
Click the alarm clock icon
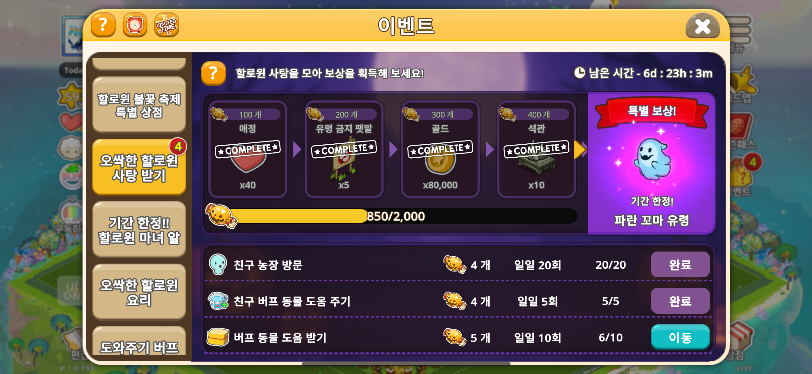pyautogui.click(x=135, y=25)
